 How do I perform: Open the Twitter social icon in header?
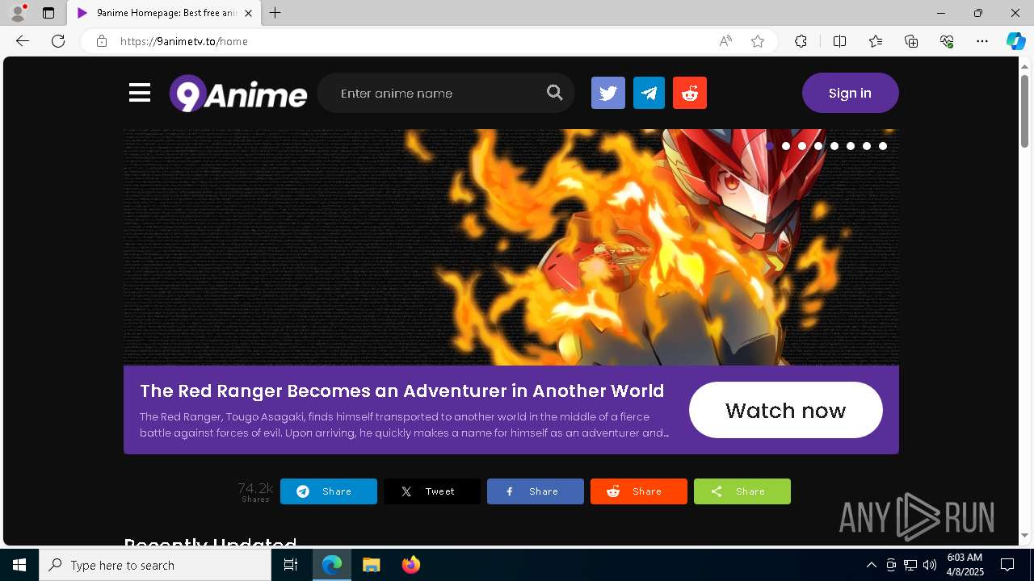coord(608,93)
